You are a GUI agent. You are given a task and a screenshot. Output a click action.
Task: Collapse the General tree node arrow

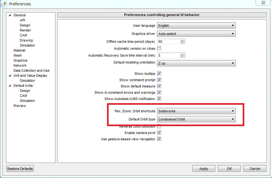click(x=10, y=15)
